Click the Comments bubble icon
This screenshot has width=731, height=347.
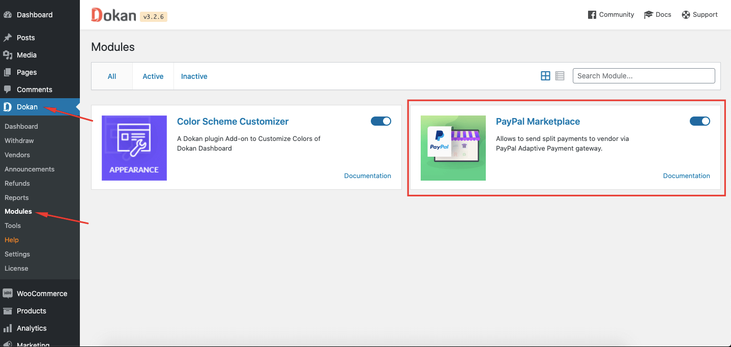[8, 90]
